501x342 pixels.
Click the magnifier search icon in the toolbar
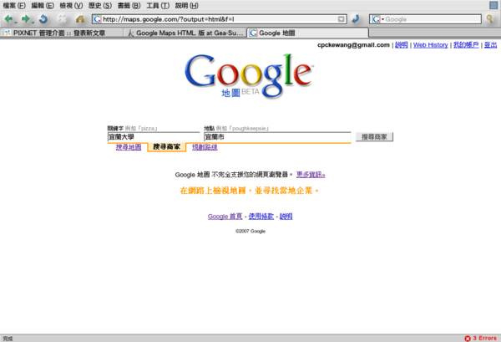pyautogui.click(x=489, y=19)
